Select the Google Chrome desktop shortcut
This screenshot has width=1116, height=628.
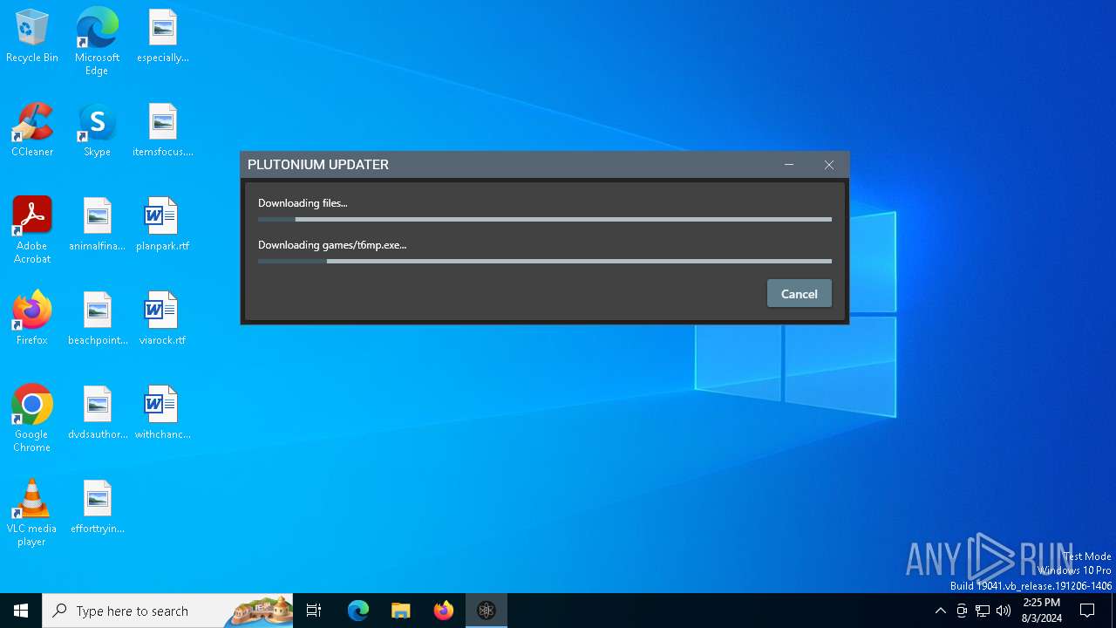click(32, 418)
